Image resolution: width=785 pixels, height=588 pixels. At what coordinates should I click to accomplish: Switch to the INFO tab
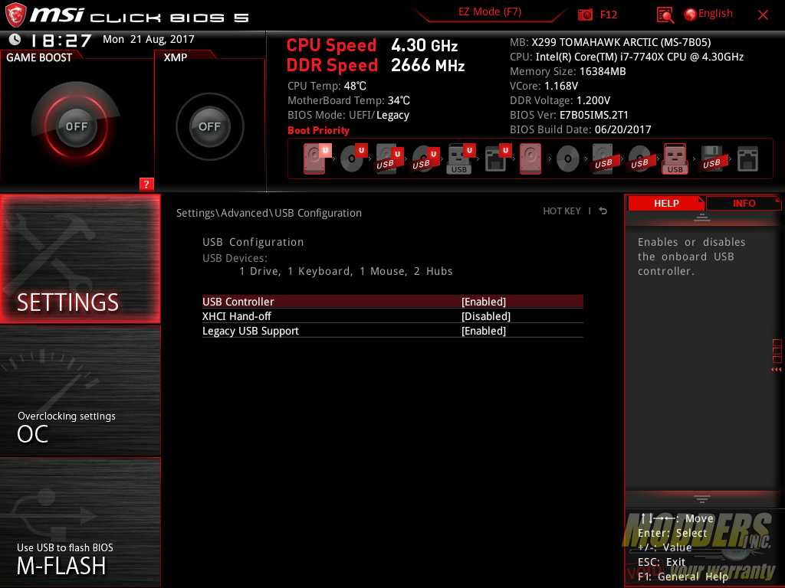744,204
